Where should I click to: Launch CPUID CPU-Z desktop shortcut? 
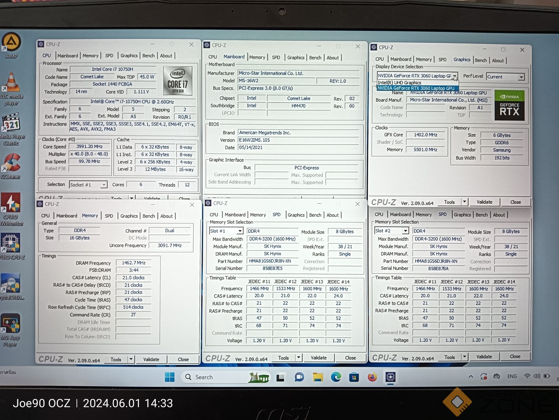click(x=11, y=247)
